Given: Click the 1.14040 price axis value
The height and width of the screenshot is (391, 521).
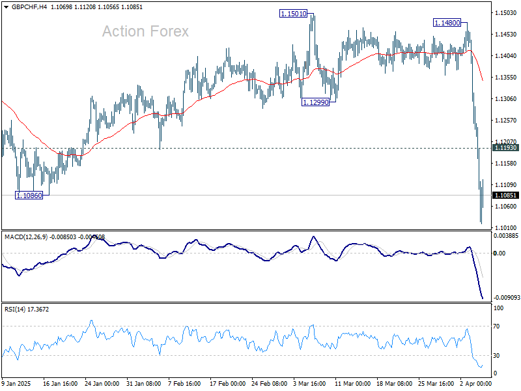Looking at the screenshot, I should 506,55.
